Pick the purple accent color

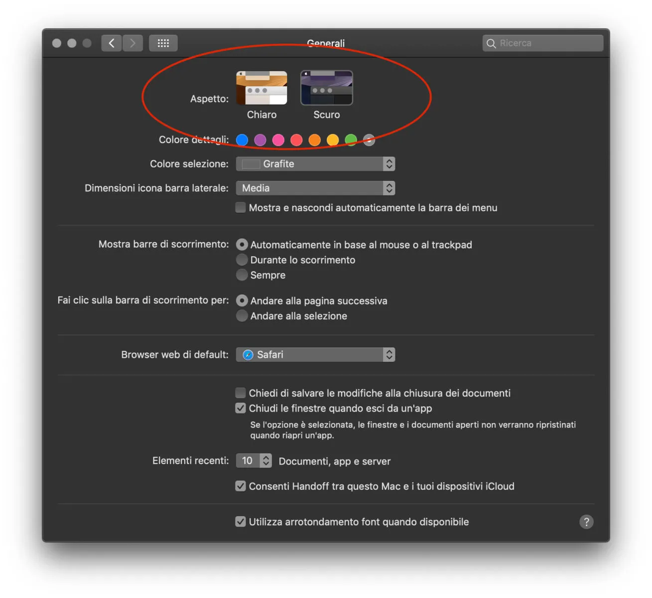[x=260, y=140]
